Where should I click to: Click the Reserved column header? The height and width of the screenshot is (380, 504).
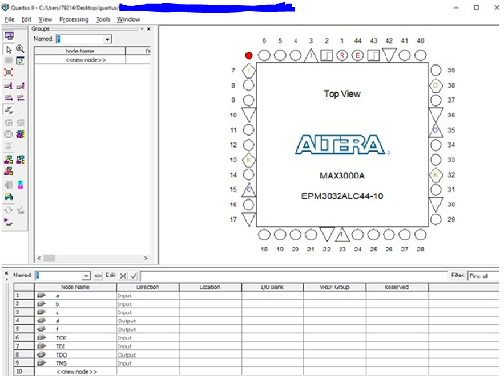pos(397,287)
